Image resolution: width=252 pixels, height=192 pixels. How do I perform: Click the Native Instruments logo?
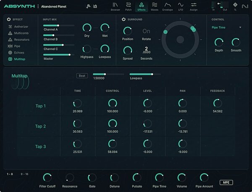245,6
